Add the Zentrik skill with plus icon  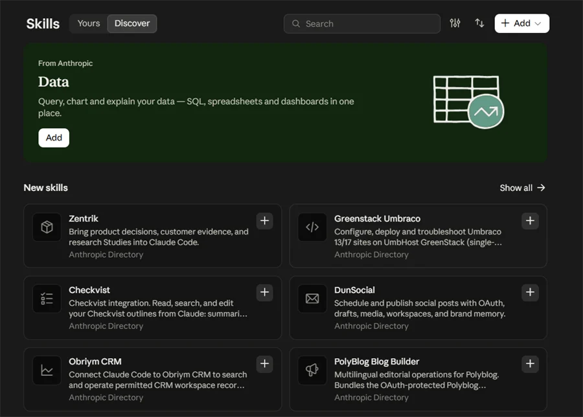[x=265, y=221]
